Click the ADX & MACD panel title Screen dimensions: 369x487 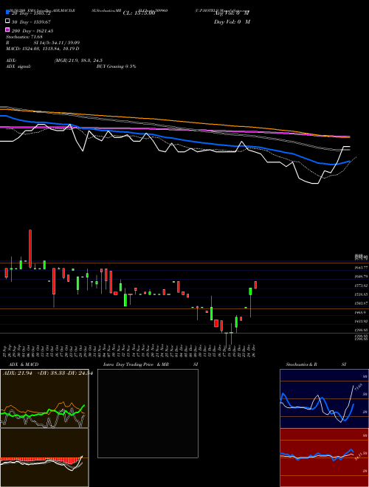click(x=24, y=365)
